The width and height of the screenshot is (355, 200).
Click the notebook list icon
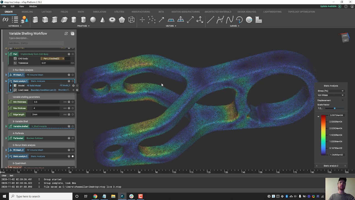(15, 20)
